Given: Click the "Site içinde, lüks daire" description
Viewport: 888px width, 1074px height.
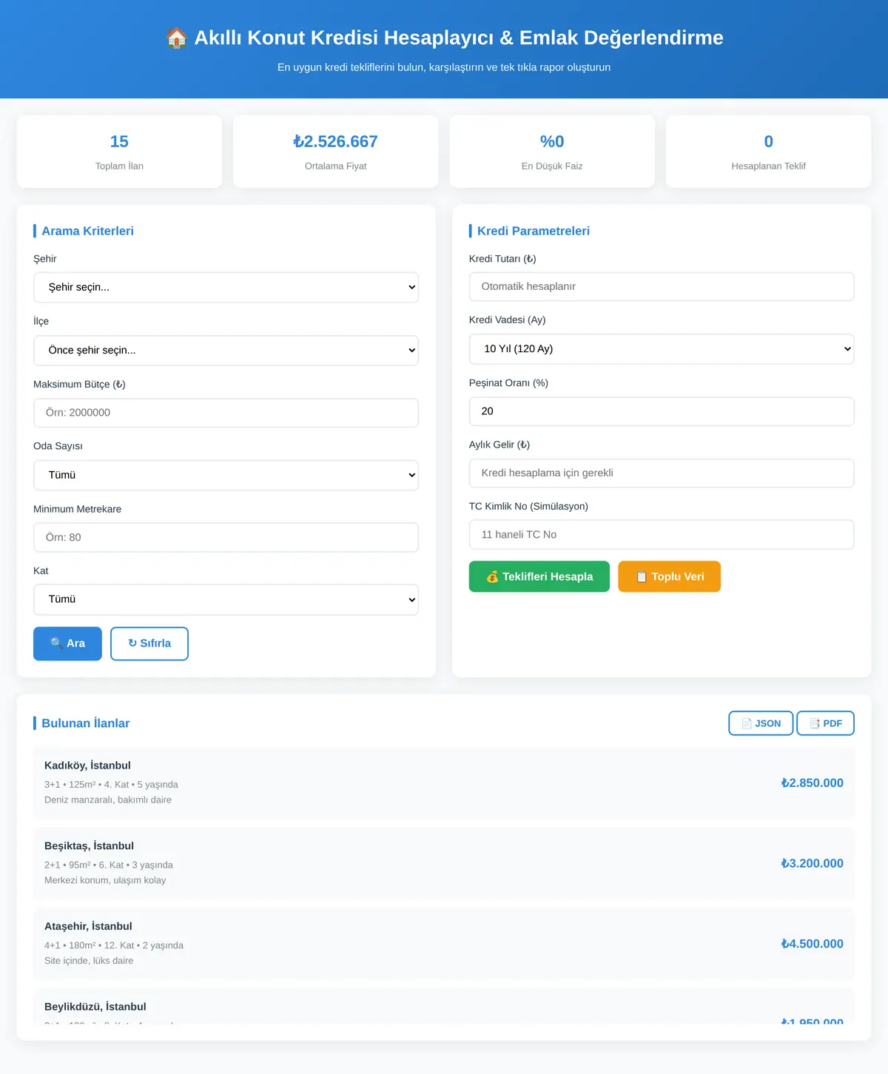Looking at the screenshot, I should [89, 961].
